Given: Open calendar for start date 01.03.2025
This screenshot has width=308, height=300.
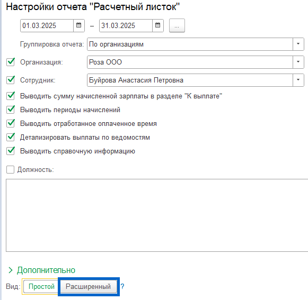Looking at the screenshot, I should tap(79, 25).
